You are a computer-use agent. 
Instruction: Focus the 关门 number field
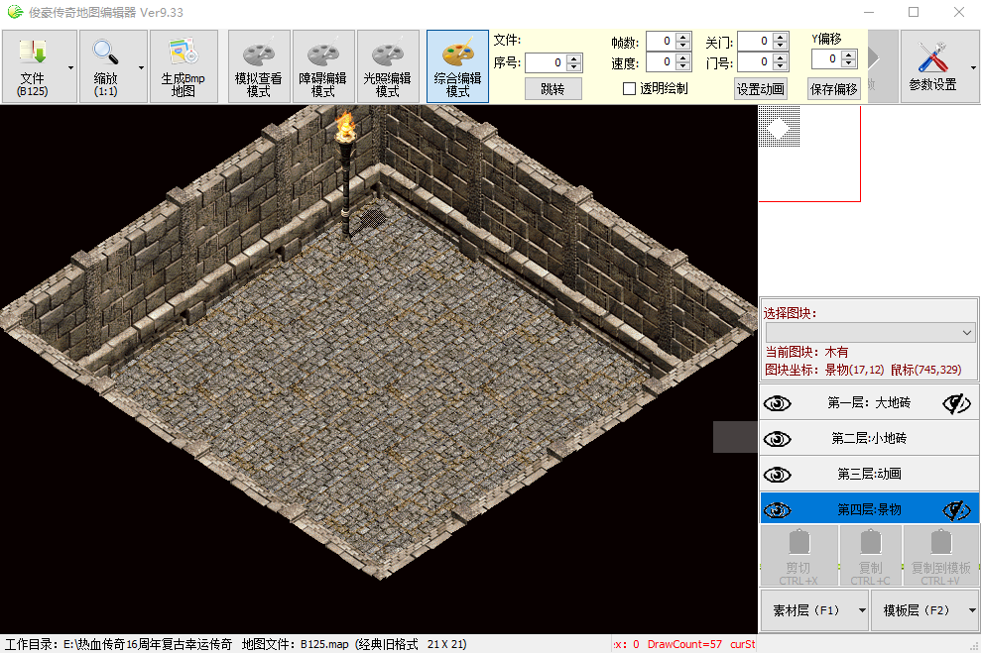pos(756,42)
